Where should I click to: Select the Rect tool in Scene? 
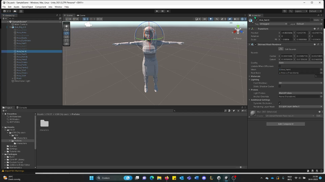[67, 40]
